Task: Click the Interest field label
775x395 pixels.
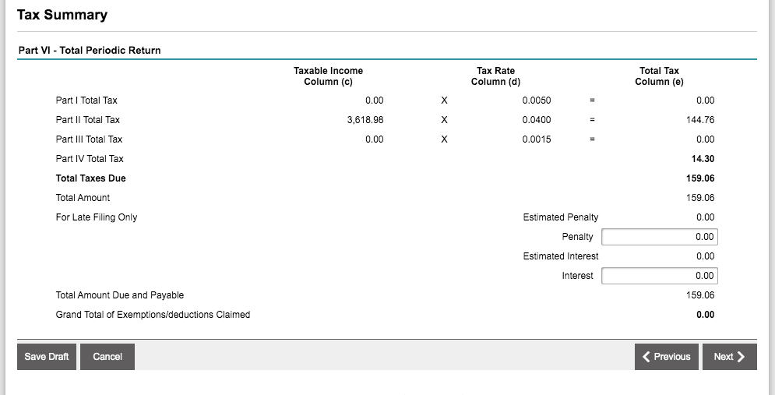Action: coord(577,276)
